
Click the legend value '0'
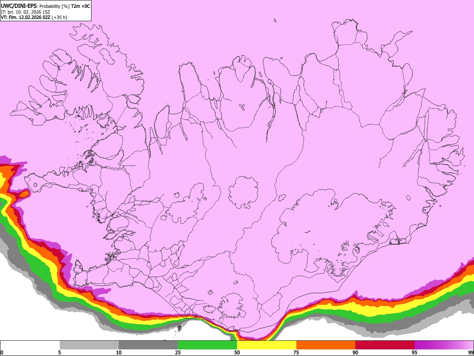point(2,353)
